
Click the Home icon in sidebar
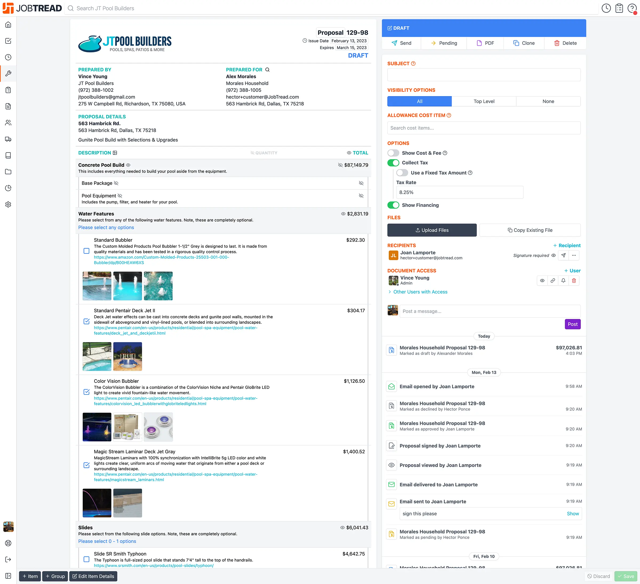[8, 25]
